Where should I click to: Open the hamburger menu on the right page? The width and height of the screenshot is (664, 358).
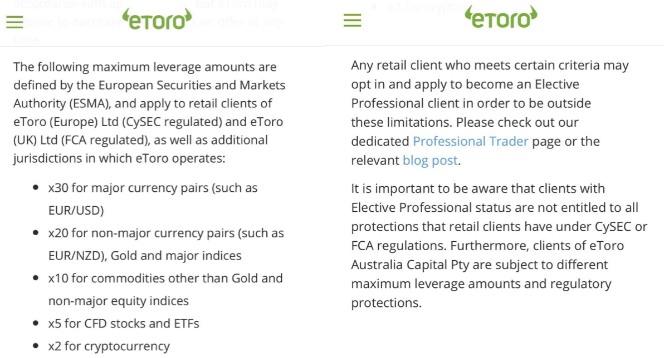click(x=352, y=21)
